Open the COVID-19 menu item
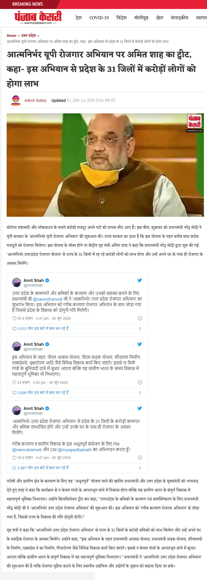Screen dimensions: 207x580 [99, 18]
